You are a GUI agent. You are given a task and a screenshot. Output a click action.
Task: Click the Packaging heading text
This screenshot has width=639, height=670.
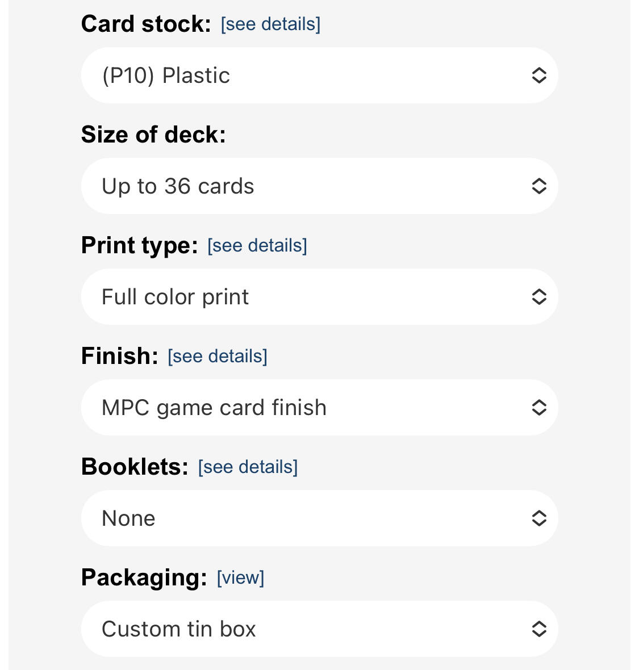(144, 577)
